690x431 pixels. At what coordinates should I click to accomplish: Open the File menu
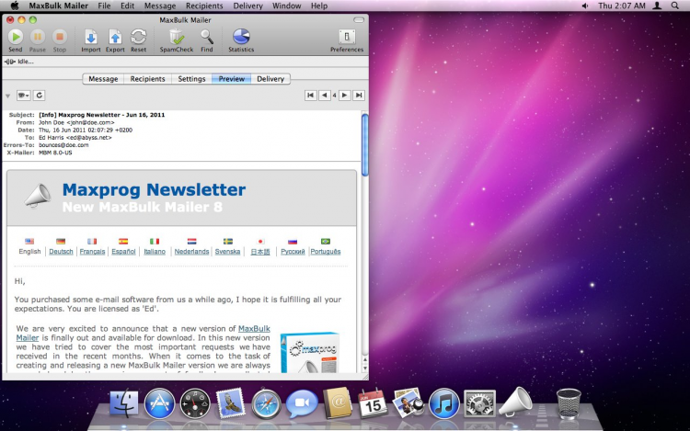(x=104, y=6)
